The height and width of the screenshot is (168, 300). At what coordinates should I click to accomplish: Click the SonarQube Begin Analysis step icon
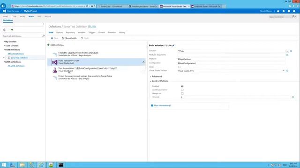(x=55, y=54)
